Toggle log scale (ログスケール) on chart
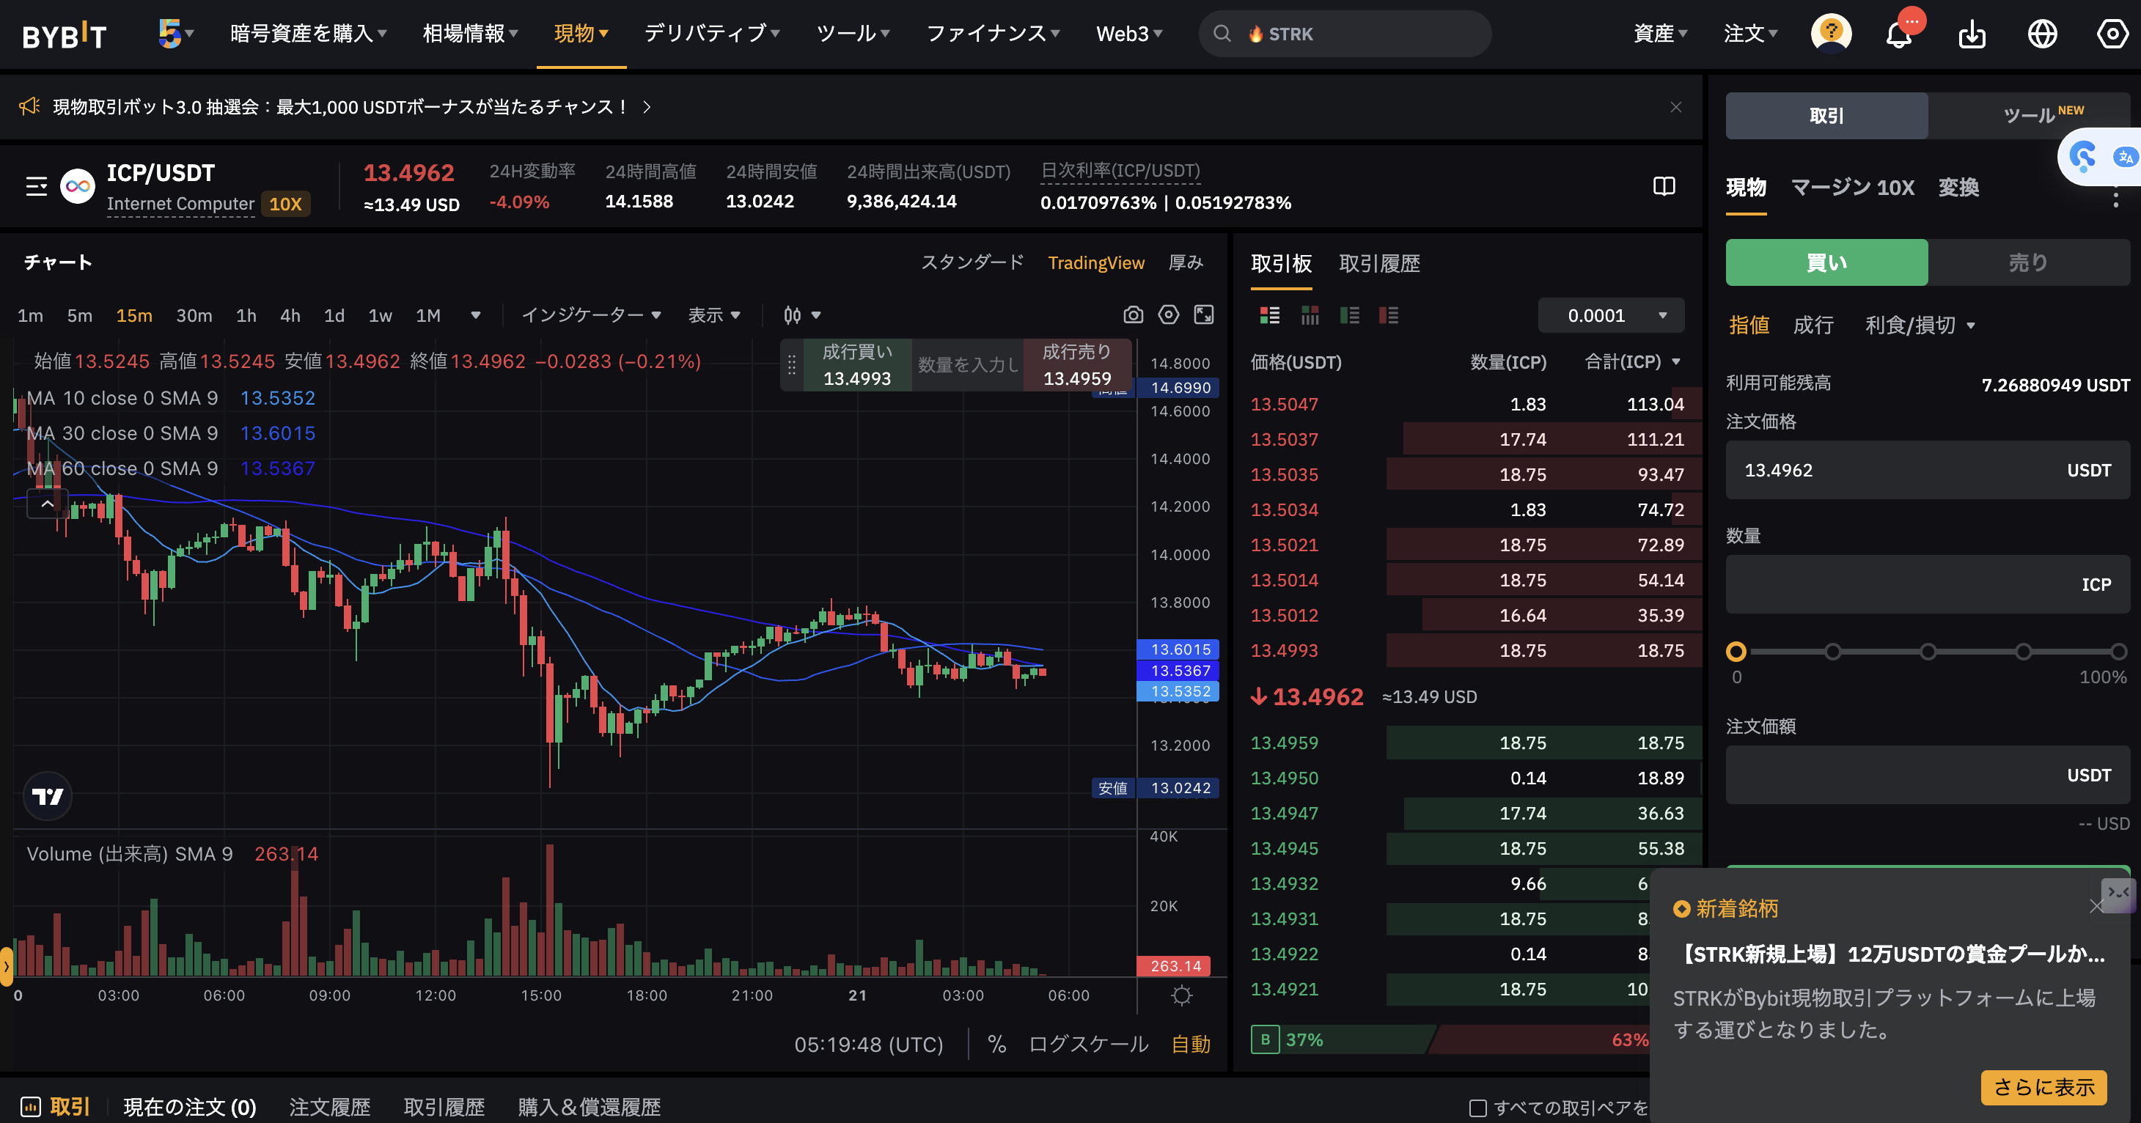2141x1123 pixels. coord(1088,1044)
